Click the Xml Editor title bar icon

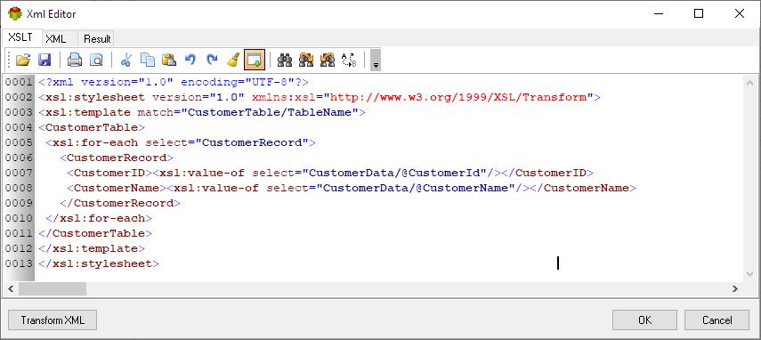(15, 13)
